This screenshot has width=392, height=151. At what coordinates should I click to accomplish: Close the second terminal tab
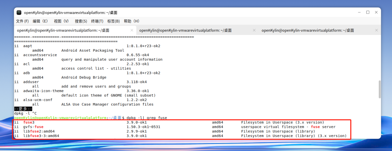coord(254,30)
